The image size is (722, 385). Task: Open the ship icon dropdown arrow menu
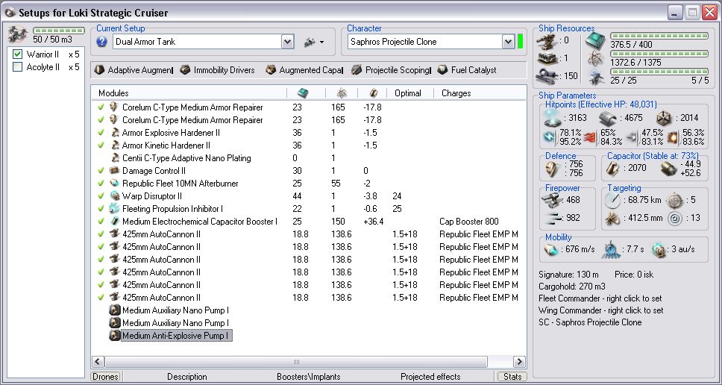tap(321, 43)
